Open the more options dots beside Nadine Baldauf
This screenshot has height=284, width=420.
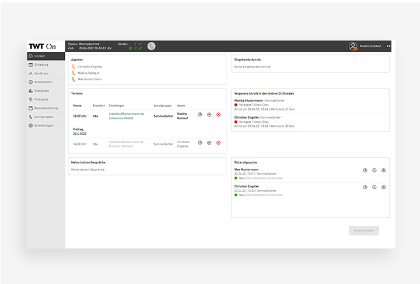pyautogui.click(x=388, y=46)
